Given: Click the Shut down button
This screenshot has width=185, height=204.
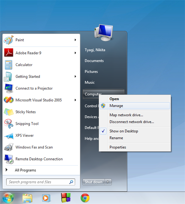Looking at the screenshot, I should tap(94, 182).
